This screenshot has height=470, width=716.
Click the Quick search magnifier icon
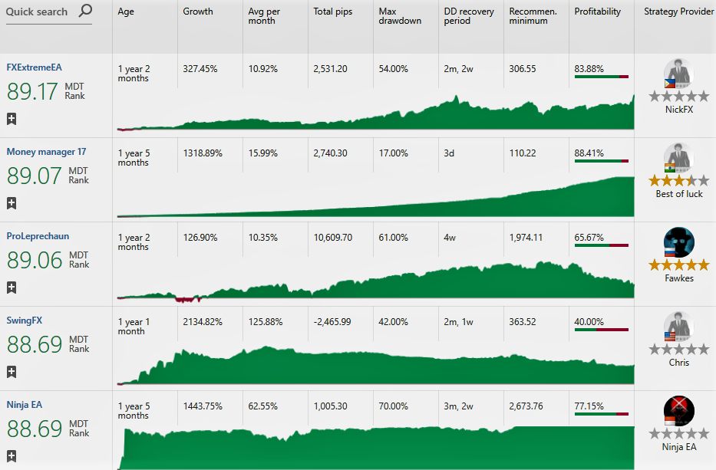point(85,11)
